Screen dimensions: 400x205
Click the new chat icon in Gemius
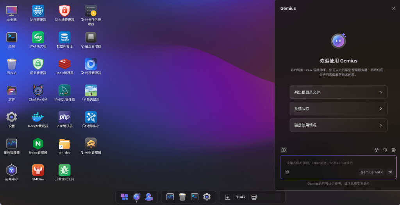(x=284, y=150)
